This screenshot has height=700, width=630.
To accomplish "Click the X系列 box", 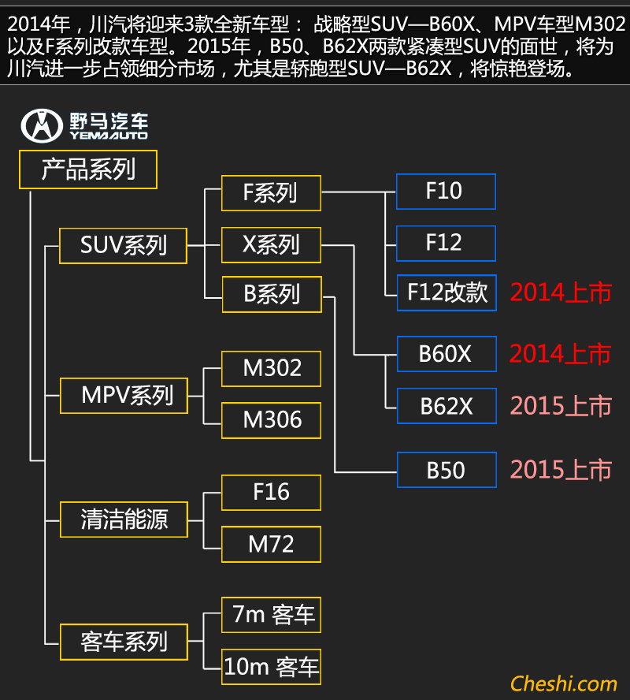I will [x=271, y=245].
